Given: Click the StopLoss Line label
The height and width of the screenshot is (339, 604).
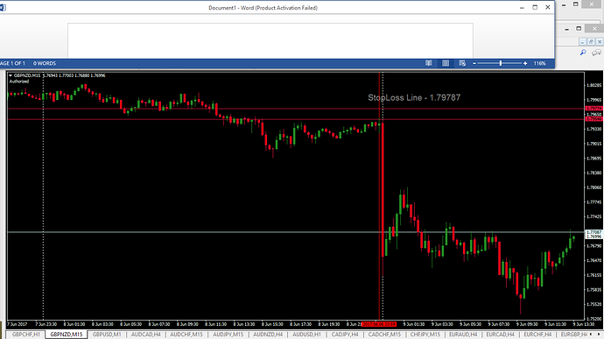Looking at the screenshot, I should pos(414,98).
